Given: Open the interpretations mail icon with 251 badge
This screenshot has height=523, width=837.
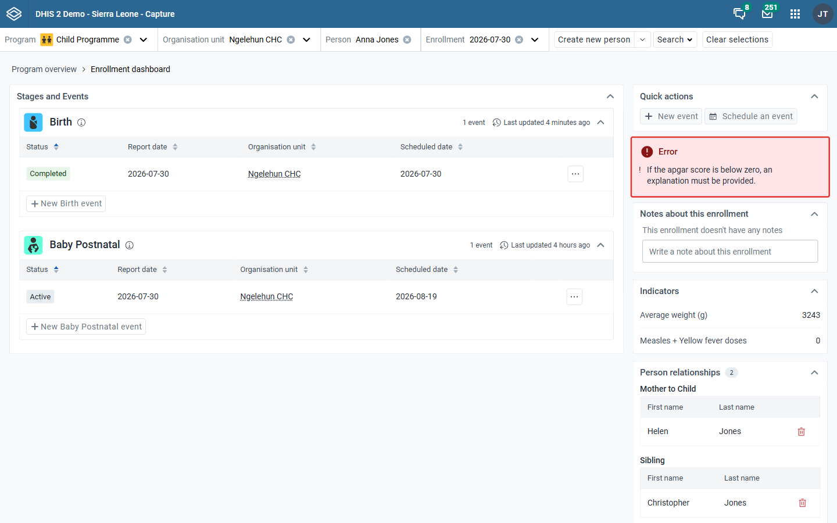Looking at the screenshot, I should point(767,14).
